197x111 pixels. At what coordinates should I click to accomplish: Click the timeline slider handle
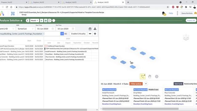point(54,21)
